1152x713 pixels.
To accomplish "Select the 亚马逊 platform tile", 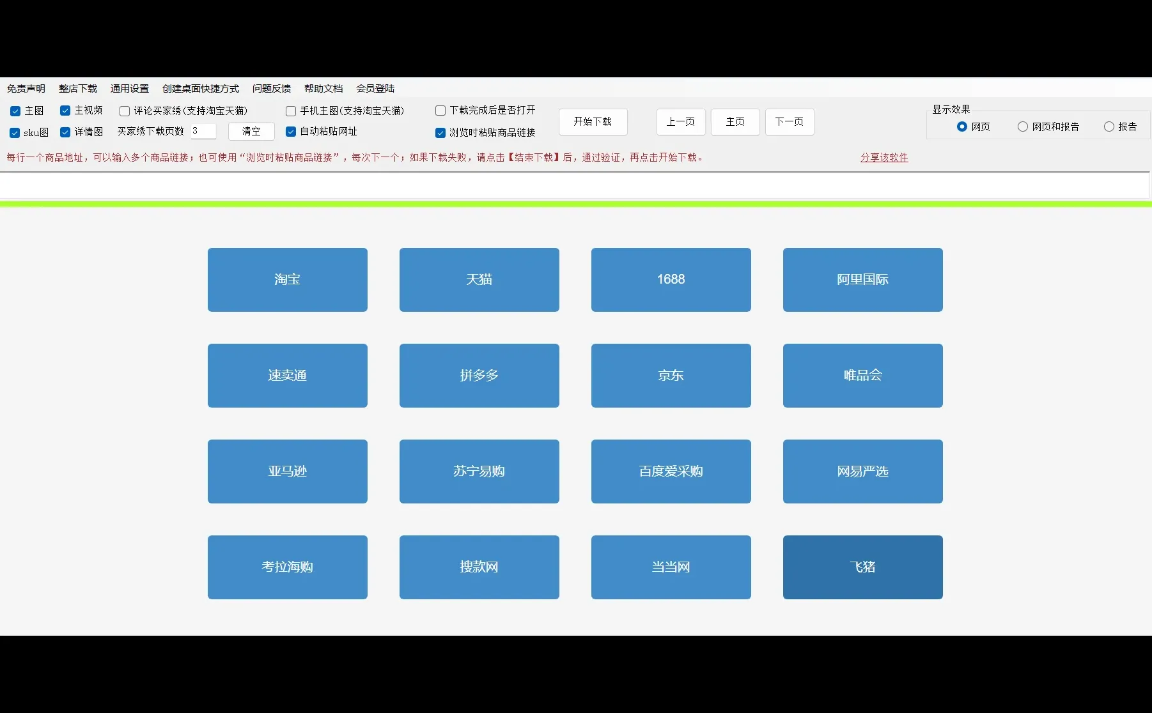I will coord(287,471).
